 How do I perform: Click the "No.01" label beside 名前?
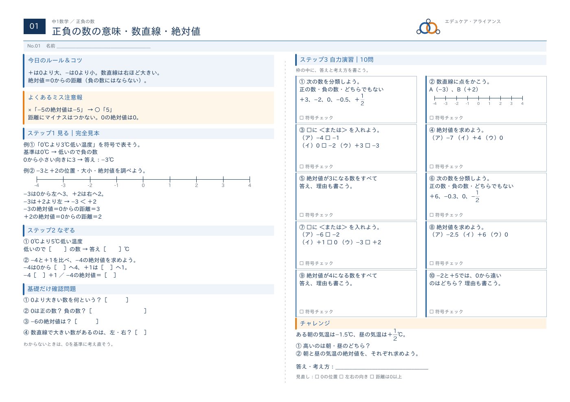[34, 46]
